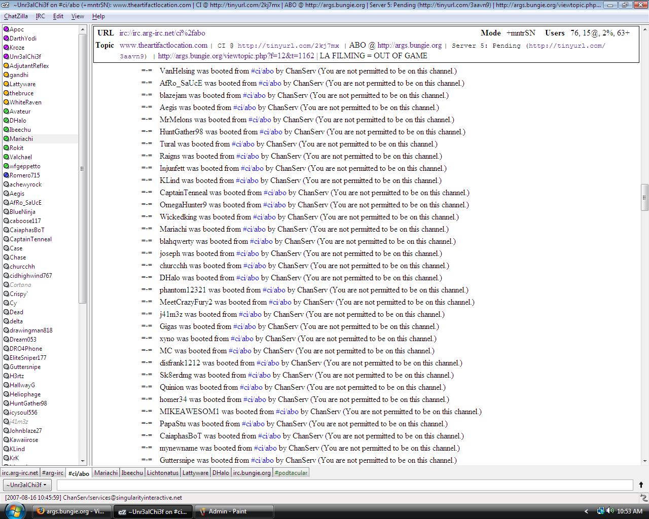This screenshot has width=649, height=519.
Task: Switch to the irc.arg-irc.net tab
Action: pyautogui.click(x=20, y=473)
